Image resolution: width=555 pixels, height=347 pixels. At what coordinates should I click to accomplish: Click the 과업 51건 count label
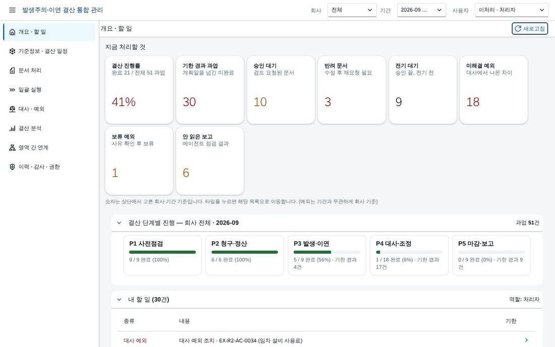527,223
